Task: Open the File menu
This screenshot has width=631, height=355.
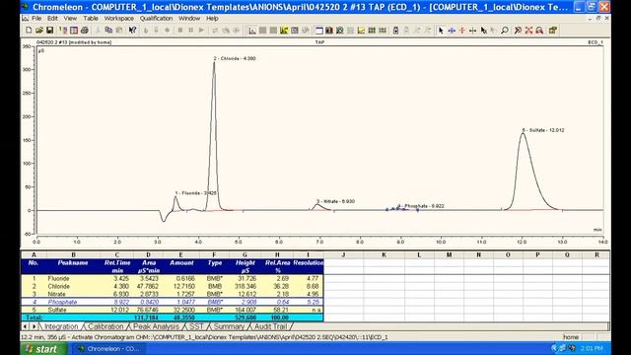Action: [36, 18]
